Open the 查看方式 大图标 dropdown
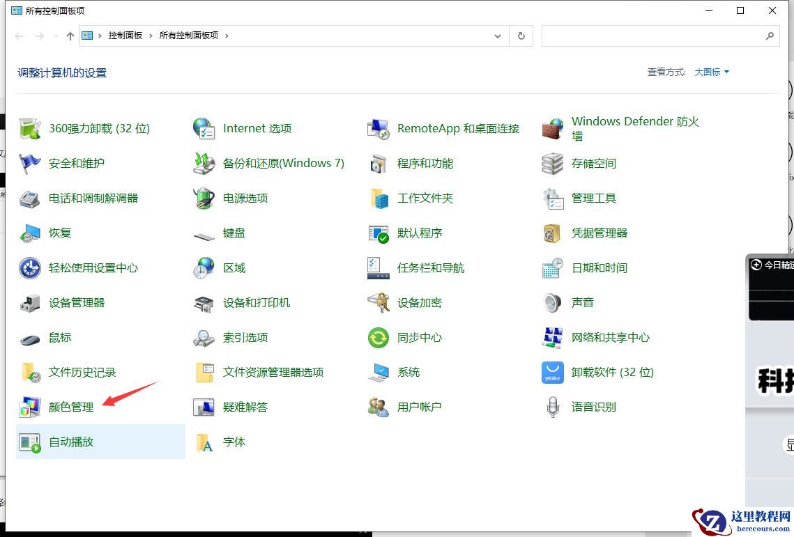794x537 pixels. (x=712, y=72)
